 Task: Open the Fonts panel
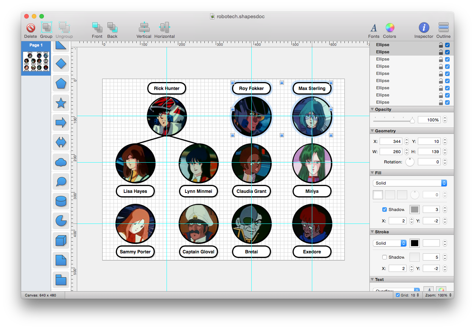(374, 30)
